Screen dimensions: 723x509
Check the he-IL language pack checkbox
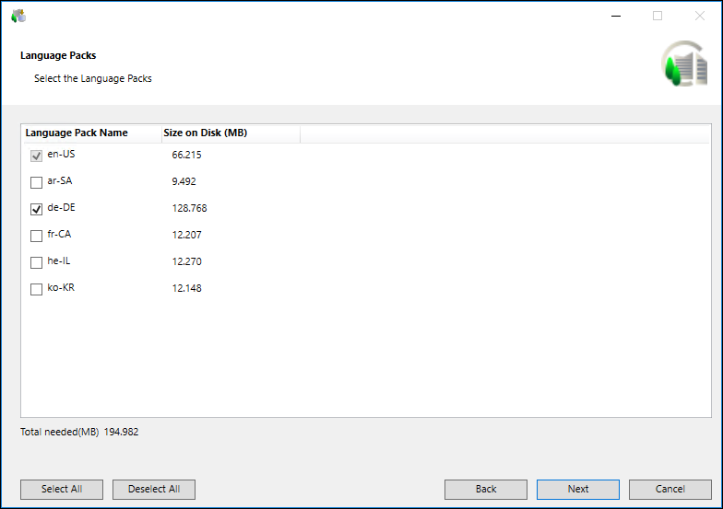point(37,262)
